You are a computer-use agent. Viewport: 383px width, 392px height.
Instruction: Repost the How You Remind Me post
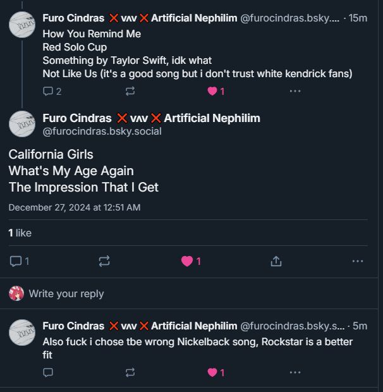[130, 91]
